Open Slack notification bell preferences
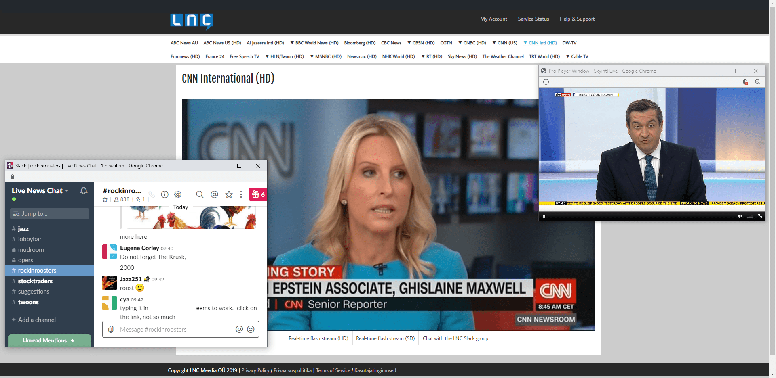 (84, 191)
